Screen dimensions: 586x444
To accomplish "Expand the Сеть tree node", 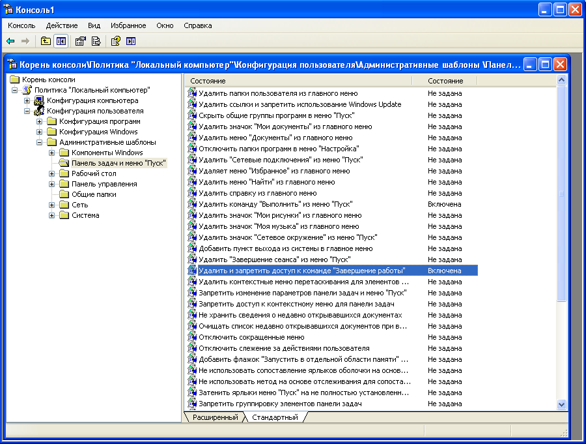I will pyautogui.click(x=51, y=205).
